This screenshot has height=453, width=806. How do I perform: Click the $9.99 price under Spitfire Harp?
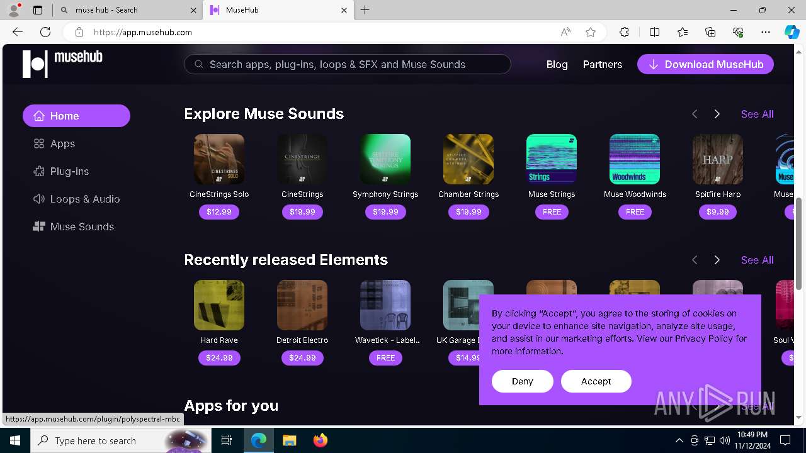[718, 212]
